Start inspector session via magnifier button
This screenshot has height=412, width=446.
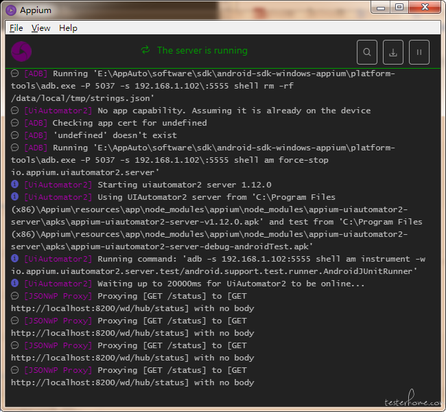(367, 52)
